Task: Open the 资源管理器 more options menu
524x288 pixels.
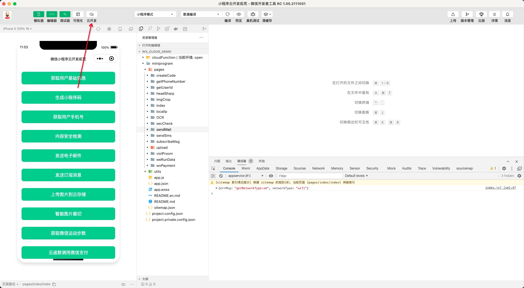Action: [201, 37]
